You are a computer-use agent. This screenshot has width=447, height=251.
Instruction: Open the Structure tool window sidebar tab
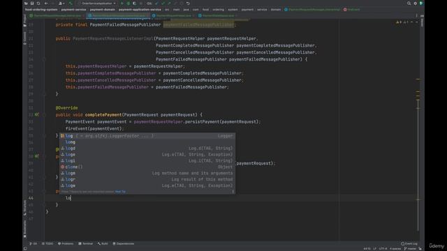(25, 208)
